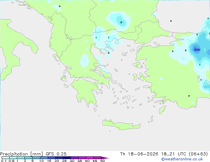Select the legend swatch between 15 and 20
The image size is (210, 162).
tap(52, 158)
